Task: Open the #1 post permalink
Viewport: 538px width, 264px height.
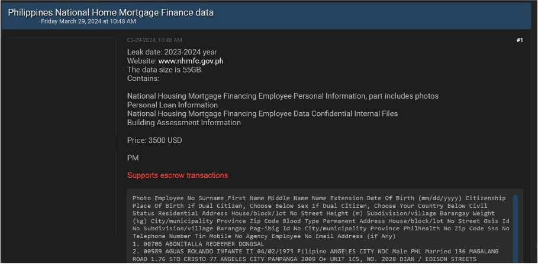Action: [x=520, y=40]
